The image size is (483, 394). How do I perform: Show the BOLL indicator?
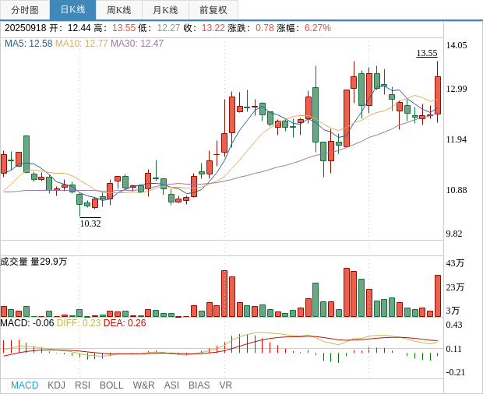pos(111,385)
